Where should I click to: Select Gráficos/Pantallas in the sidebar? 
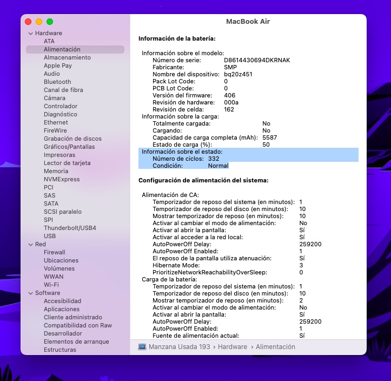69,147
